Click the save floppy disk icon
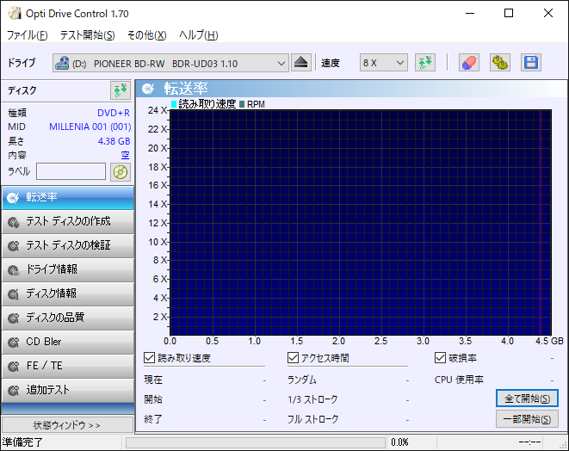 tap(531, 63)
